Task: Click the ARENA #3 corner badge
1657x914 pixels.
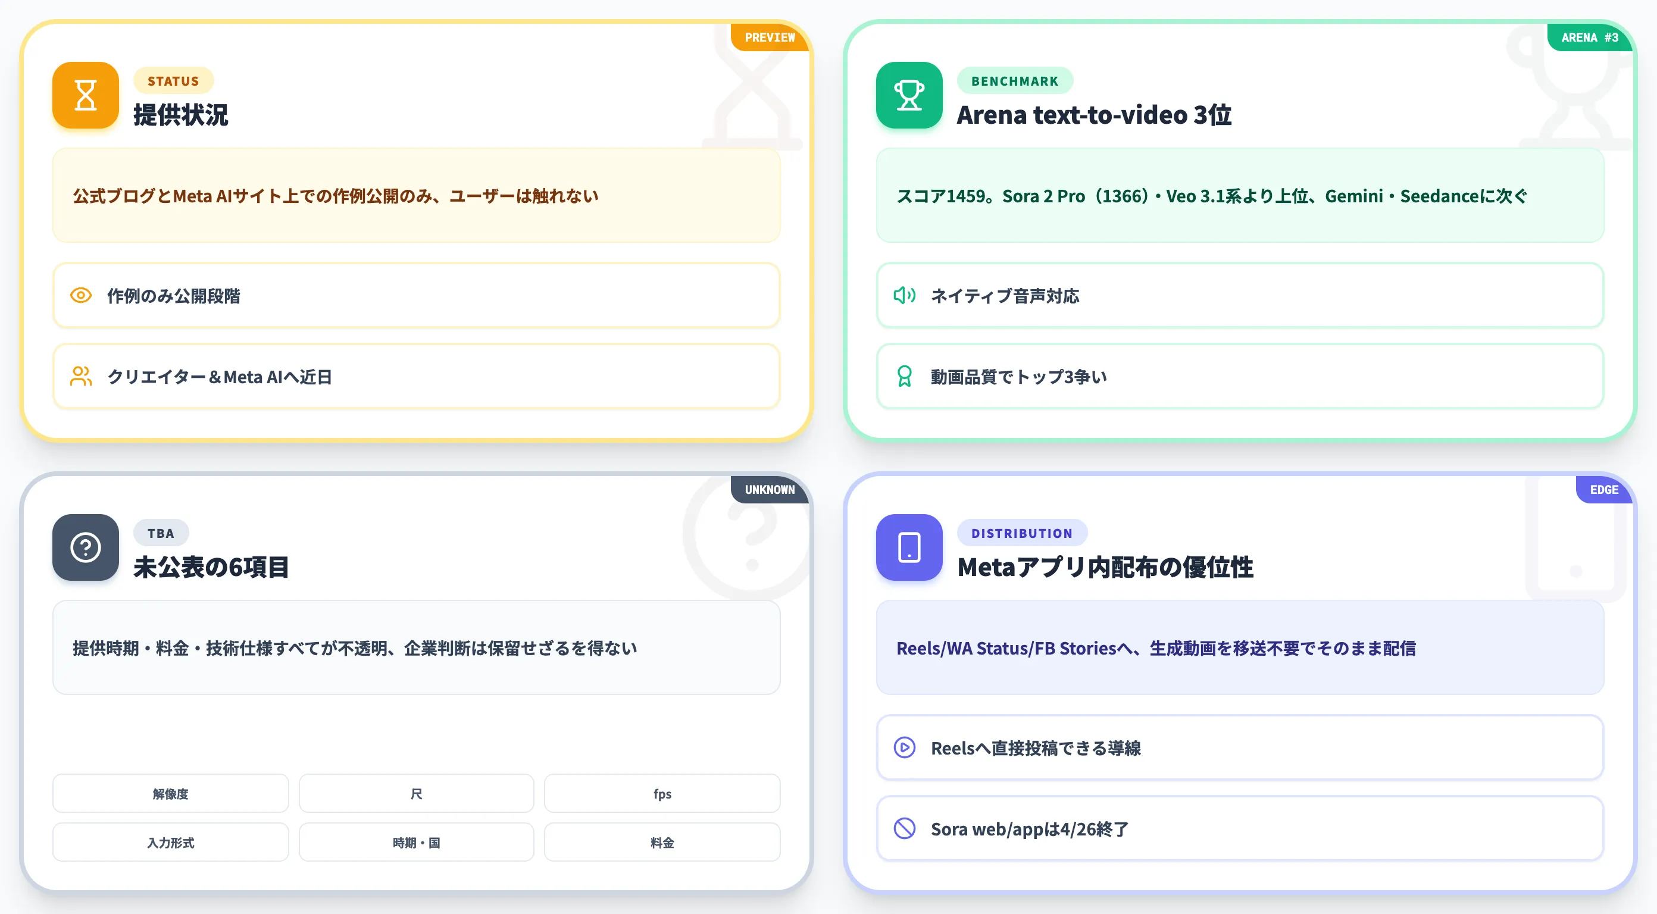Action: click(1590, 37)
